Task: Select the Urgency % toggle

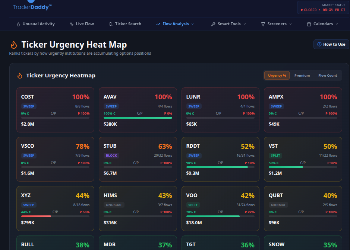Action: click(277, 75)
